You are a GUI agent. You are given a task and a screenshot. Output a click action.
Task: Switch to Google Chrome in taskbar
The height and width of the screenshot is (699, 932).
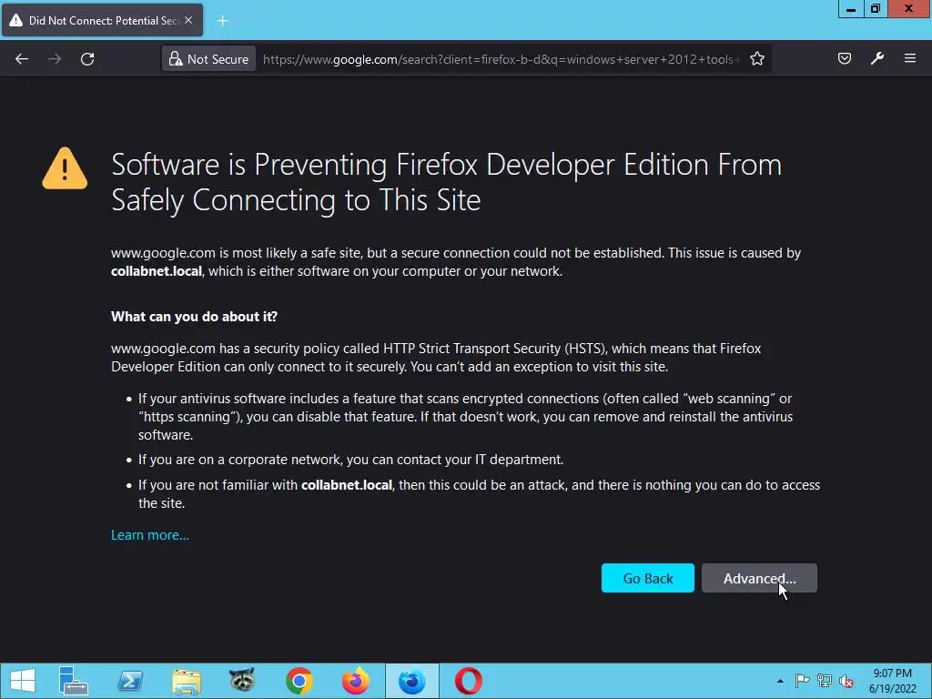tap(299, 681)
